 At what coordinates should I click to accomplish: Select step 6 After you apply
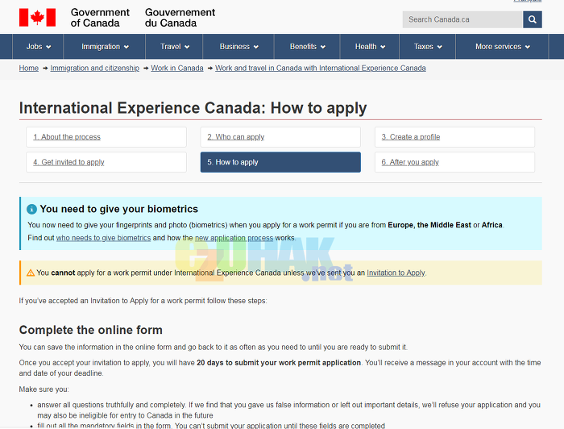(454, 162)
